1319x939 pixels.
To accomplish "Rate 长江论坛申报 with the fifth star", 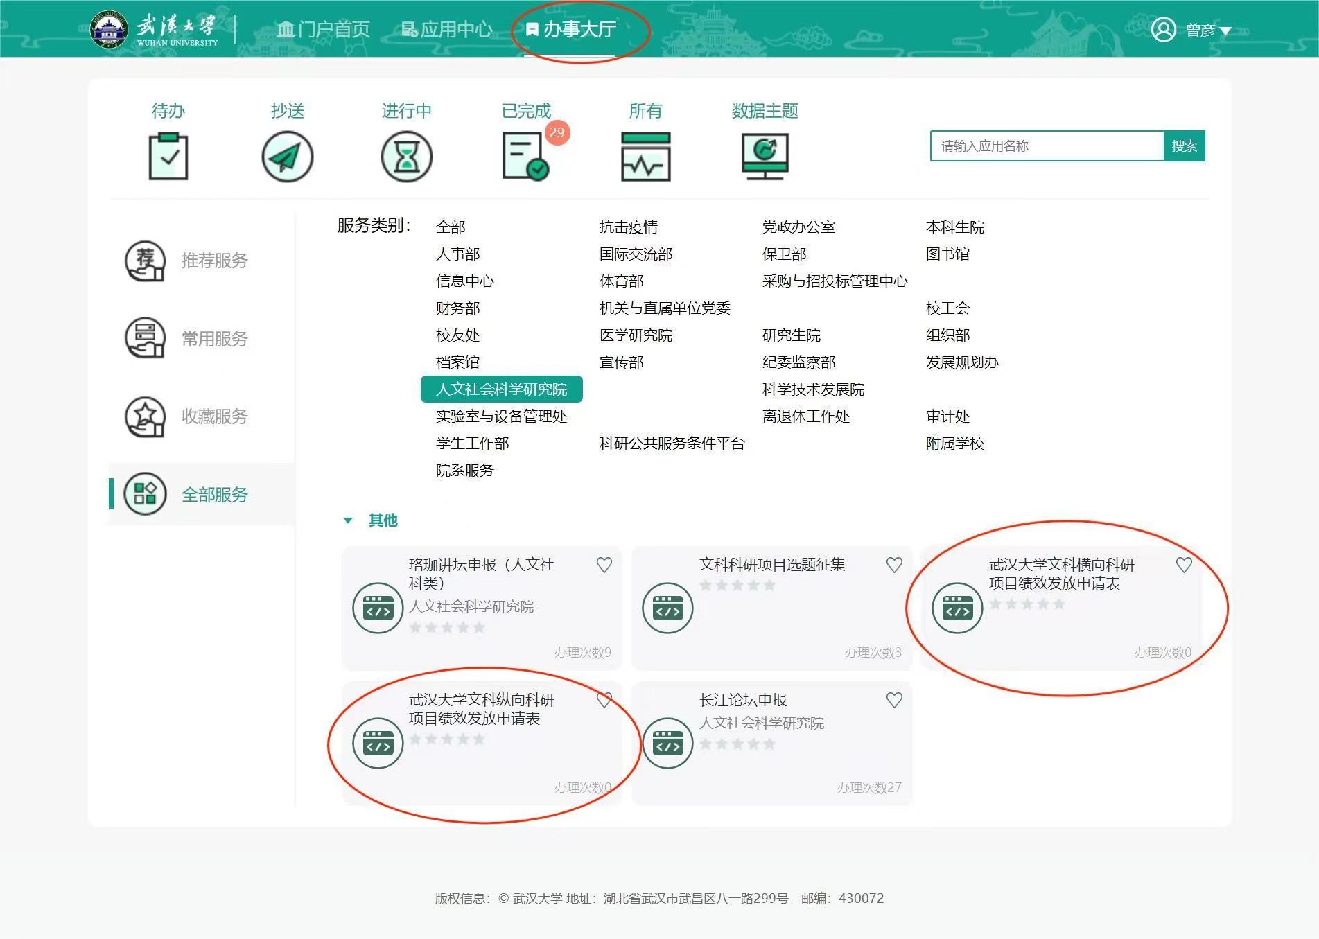I will pos(769,744).
